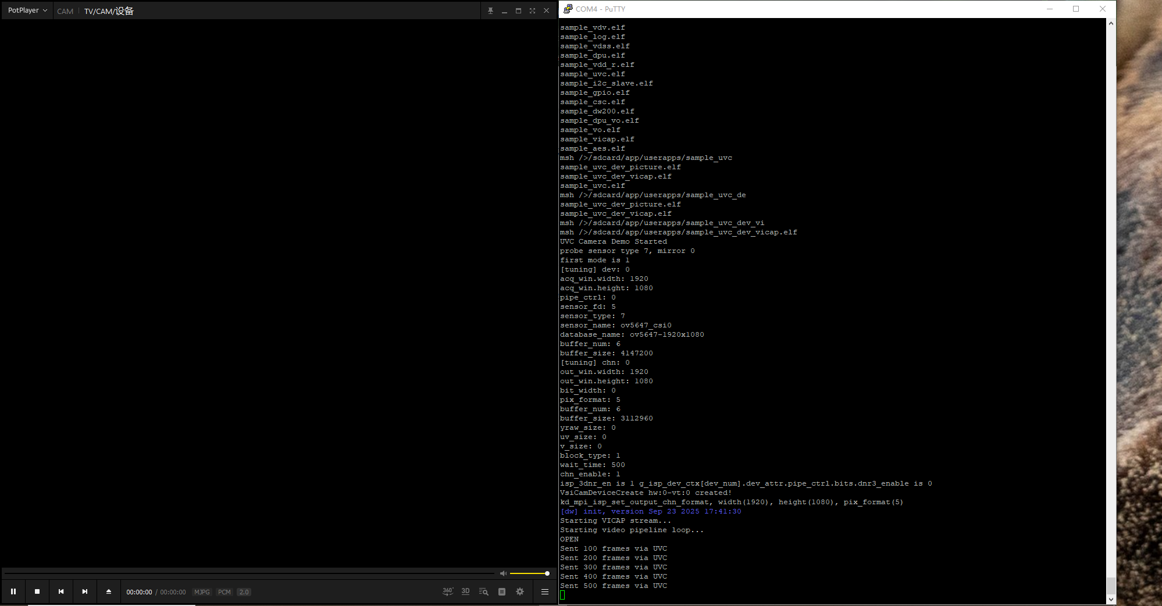Jump to previous item button
1162x606 pixels.
tap(61, 591)
